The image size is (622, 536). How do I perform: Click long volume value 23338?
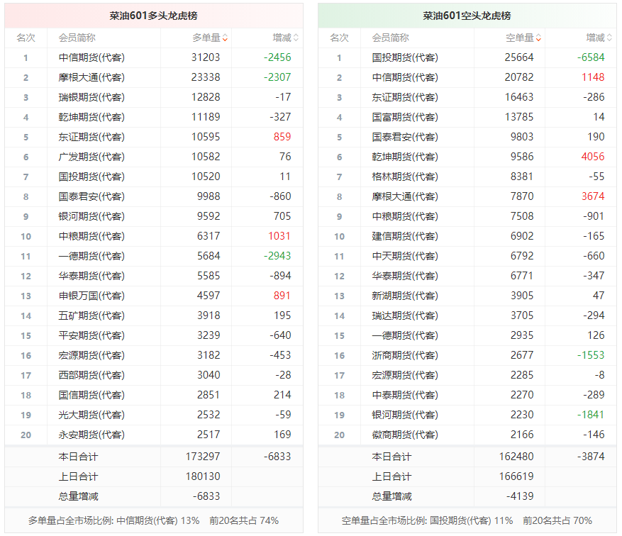[x=206, y=77]
